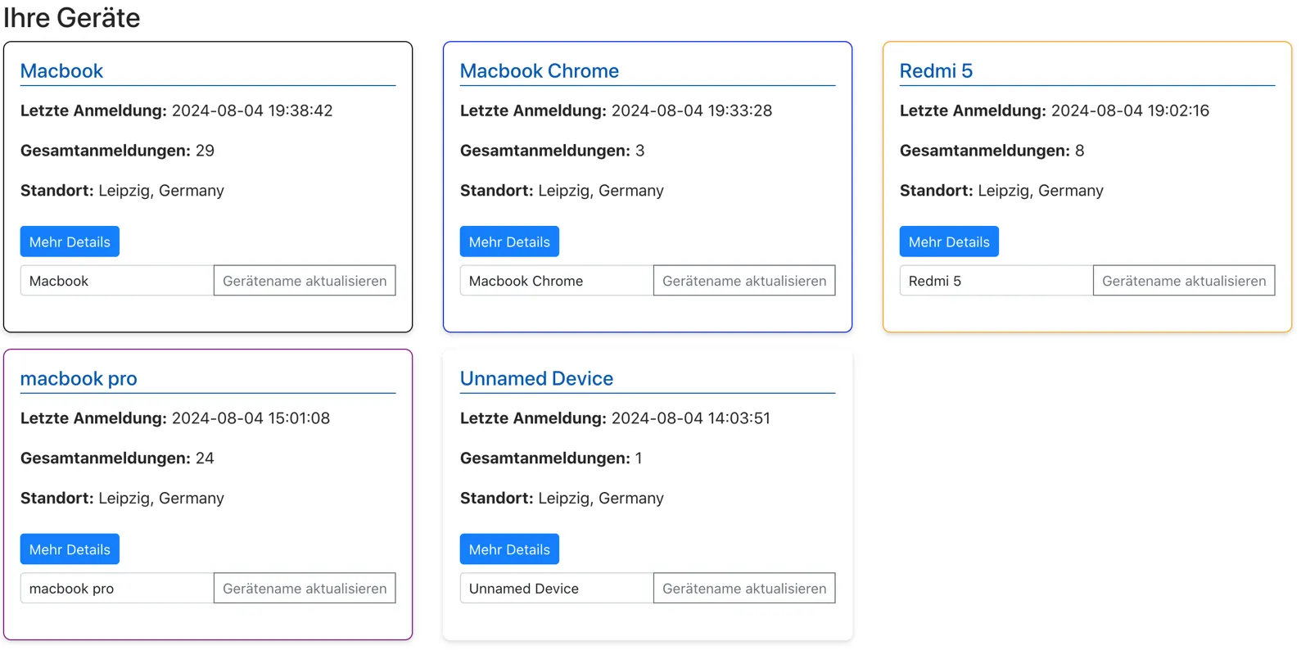This screenshot has width=1310, height=650.
Task: Select the Redmi 5 name text box
Action: tap(996, 281)
